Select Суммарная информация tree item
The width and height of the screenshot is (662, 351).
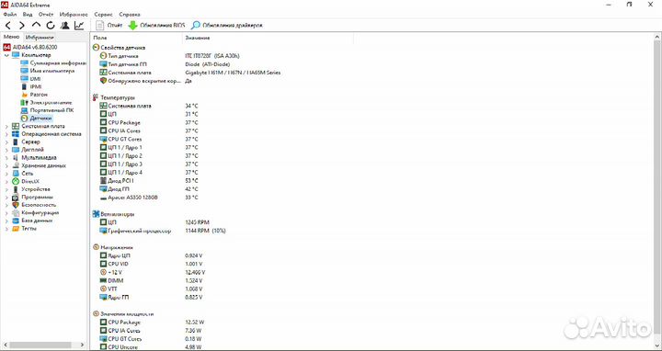tap(52, 63)
